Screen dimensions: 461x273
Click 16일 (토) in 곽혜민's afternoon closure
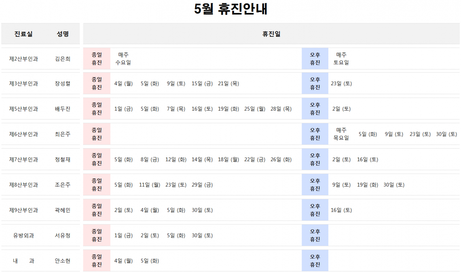click(341, 210)
